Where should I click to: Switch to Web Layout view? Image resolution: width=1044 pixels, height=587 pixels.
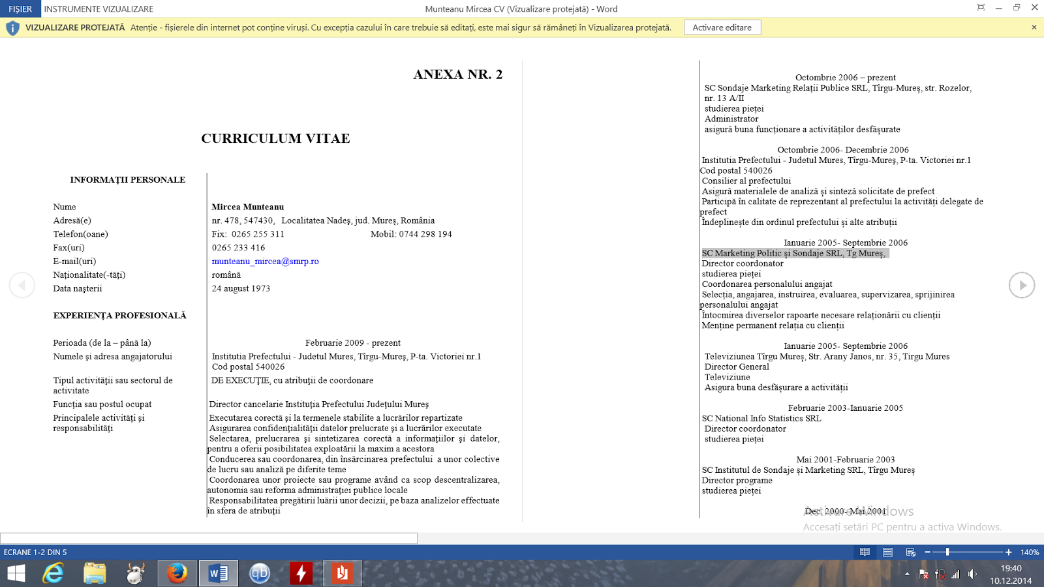coord(910,552)
